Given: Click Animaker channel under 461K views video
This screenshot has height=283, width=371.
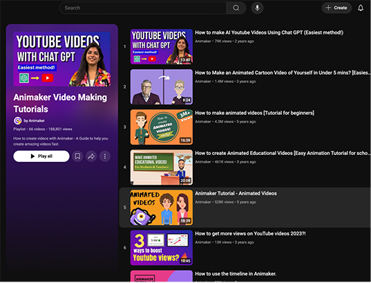Looking at the screenshot, I should [203, 162].
